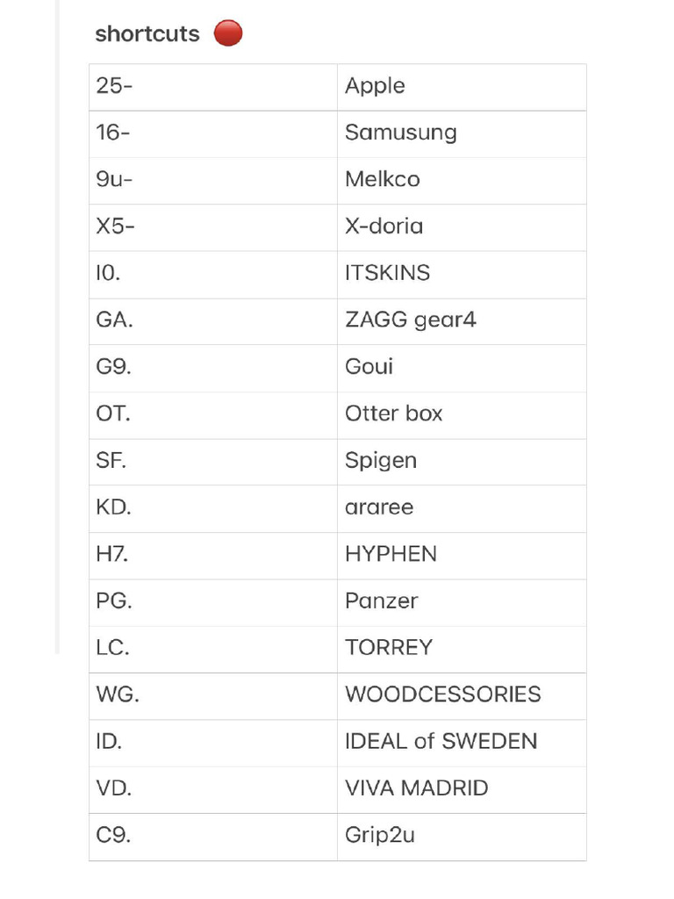Click the Melkco cell
The width and height of the screenshot is (674, 899).
(462, 181)
